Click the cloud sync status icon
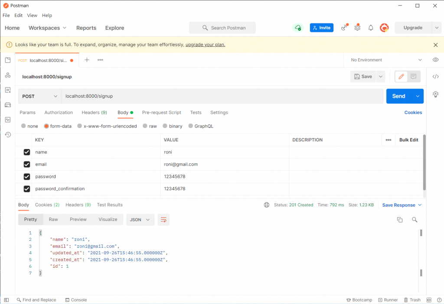The width and height of the screenshot is (444, 304). 298,28
